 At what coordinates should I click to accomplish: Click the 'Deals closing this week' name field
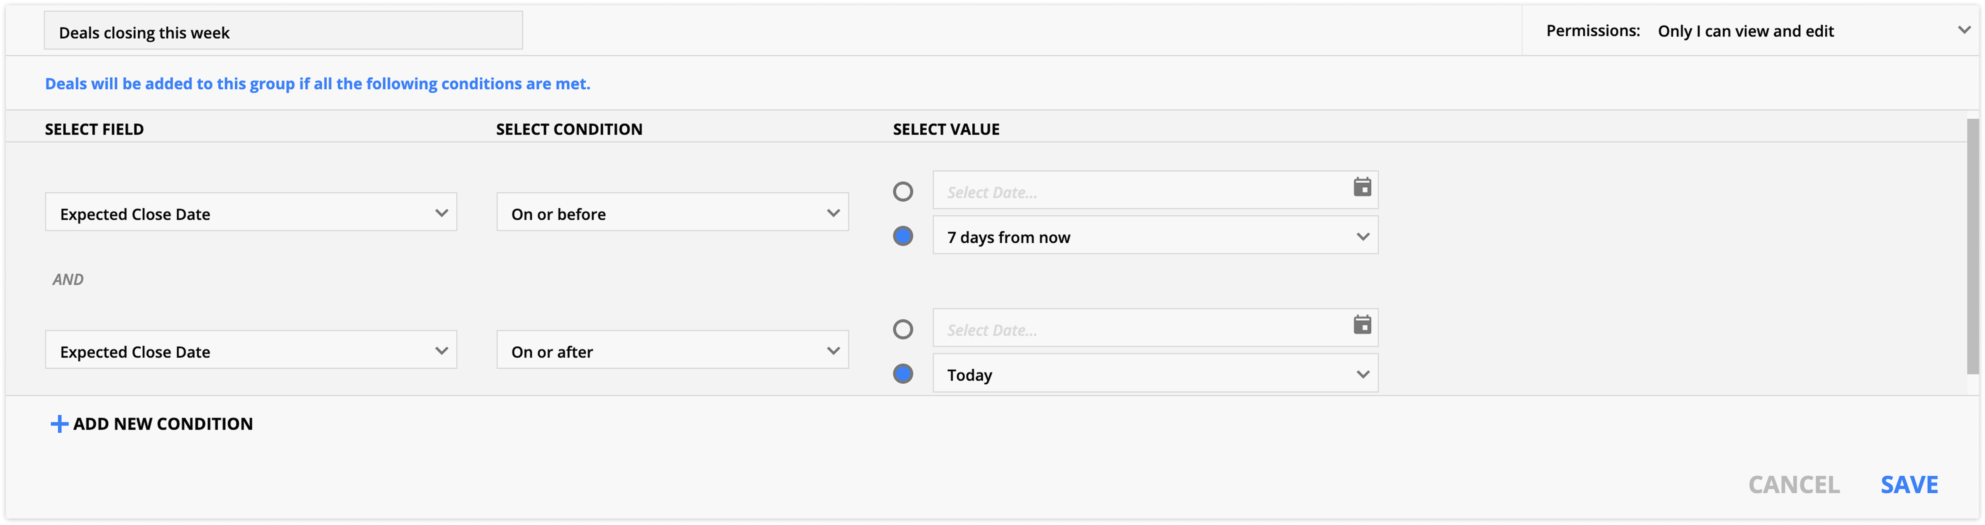coord(283,32)
